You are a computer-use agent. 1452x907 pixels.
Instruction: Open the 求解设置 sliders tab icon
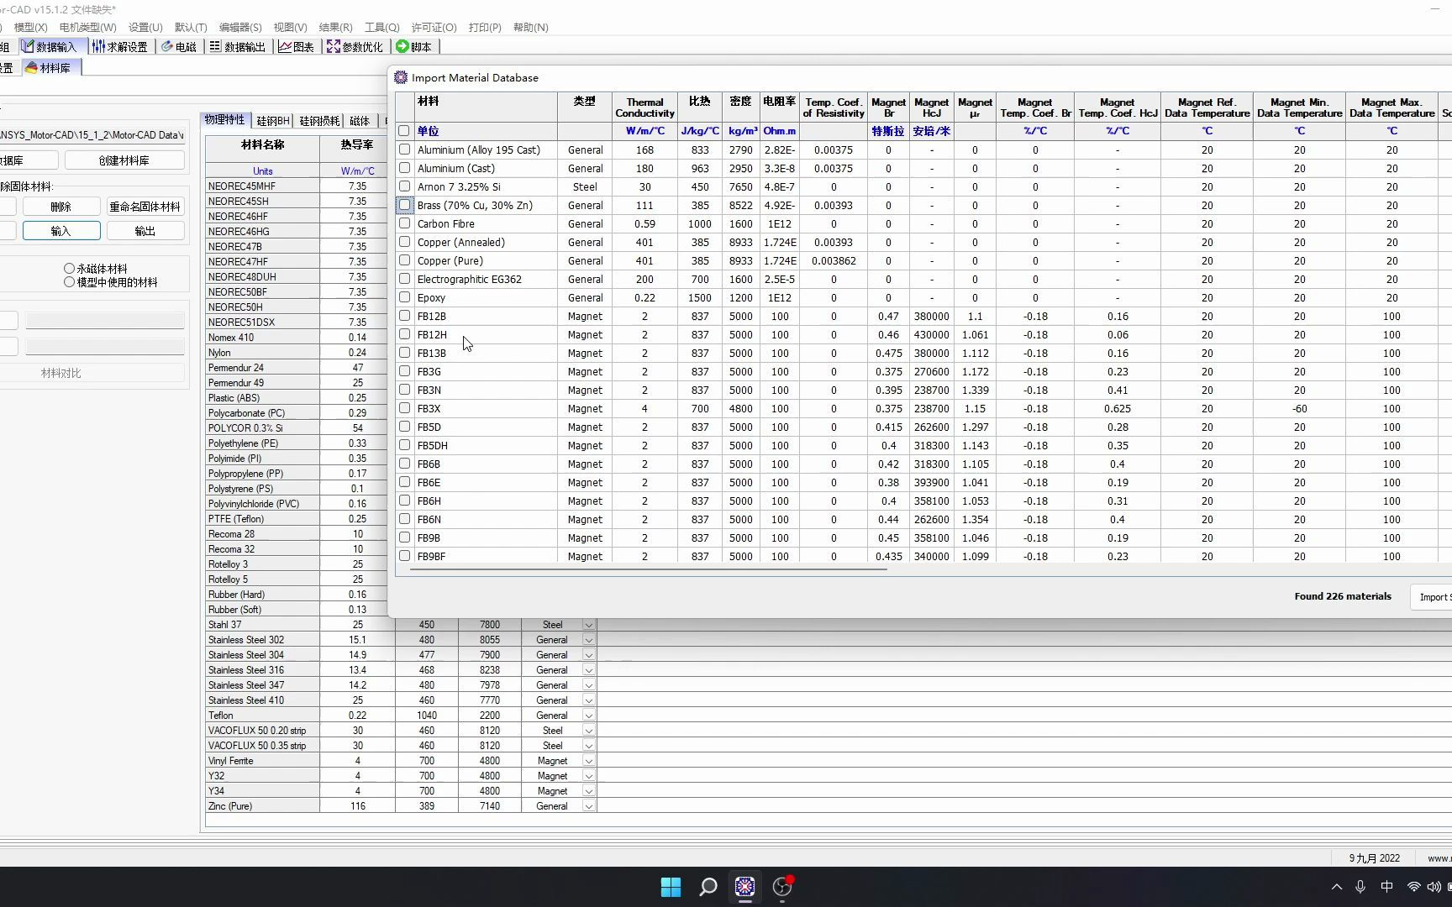[x=98, y=46]
